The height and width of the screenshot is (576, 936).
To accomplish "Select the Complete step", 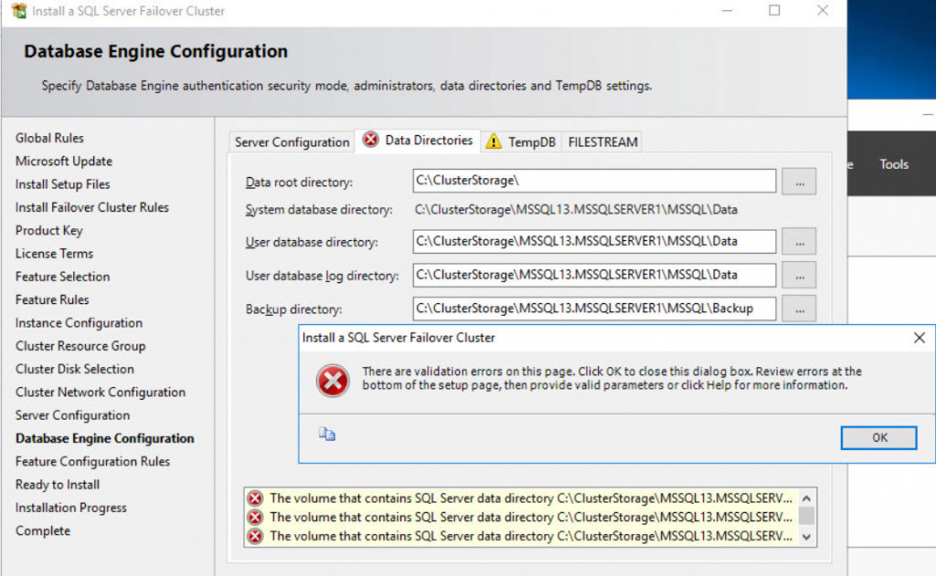I will point(42,530).
